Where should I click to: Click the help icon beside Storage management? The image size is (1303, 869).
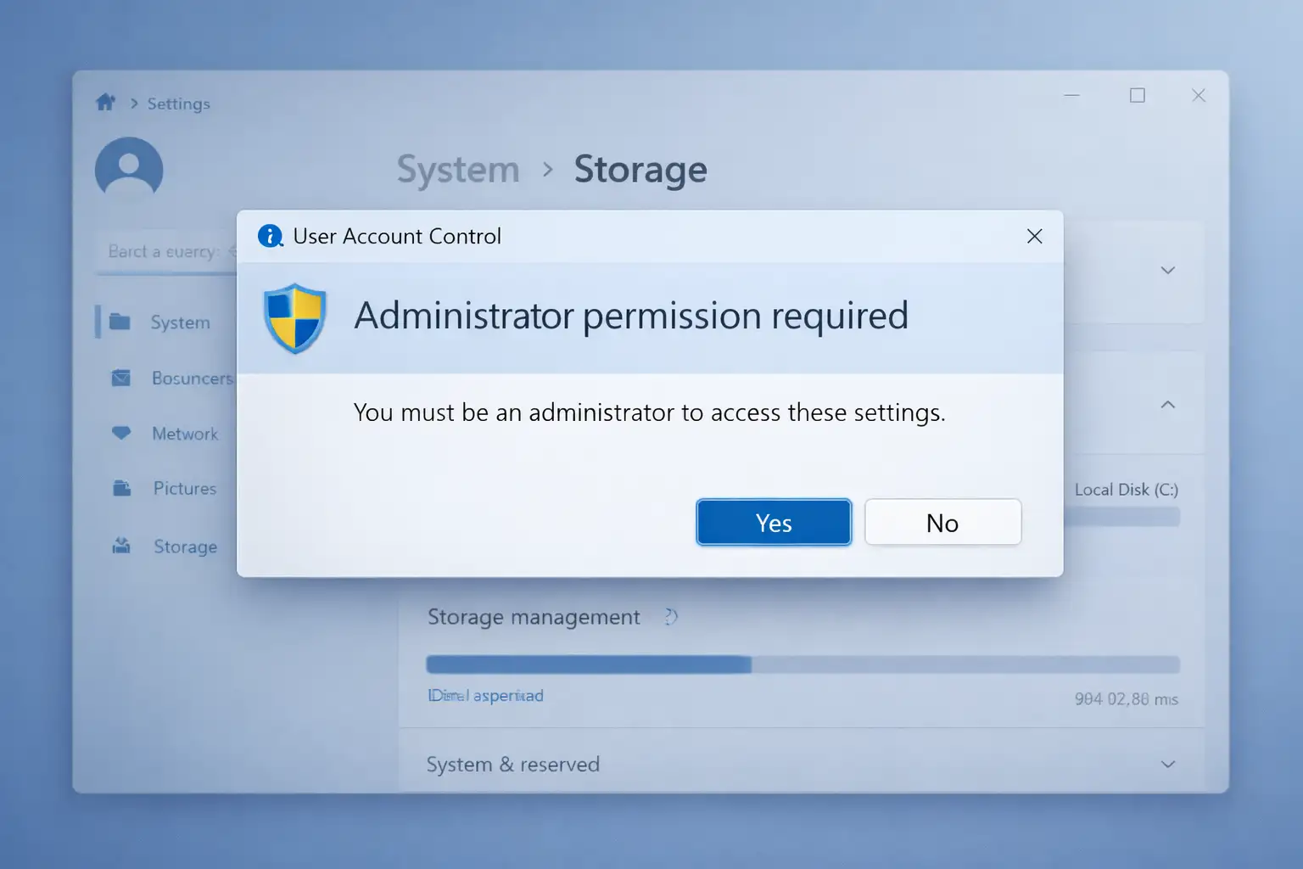670,617
